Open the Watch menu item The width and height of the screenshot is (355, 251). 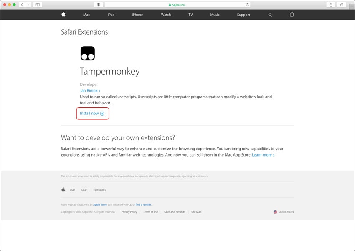[x=166, y=15]
